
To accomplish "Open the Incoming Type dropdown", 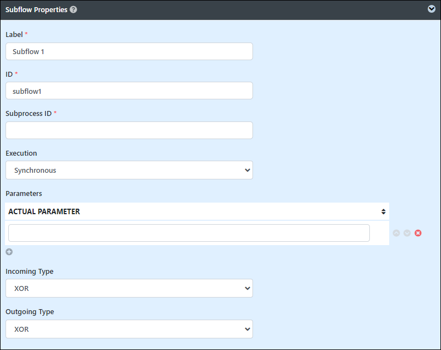I will point(129,288).
